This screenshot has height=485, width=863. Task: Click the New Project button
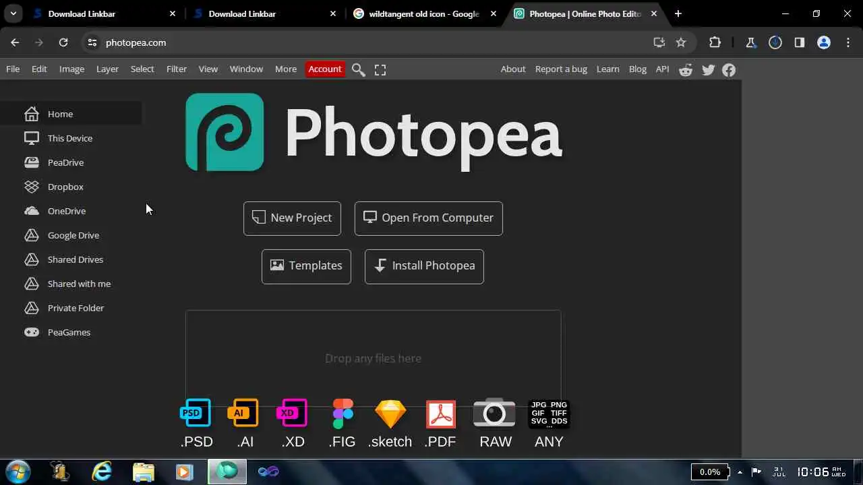(292, 218)
